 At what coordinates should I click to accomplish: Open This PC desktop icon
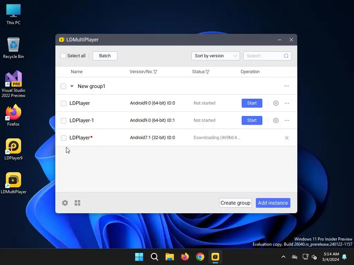[13, 14]
